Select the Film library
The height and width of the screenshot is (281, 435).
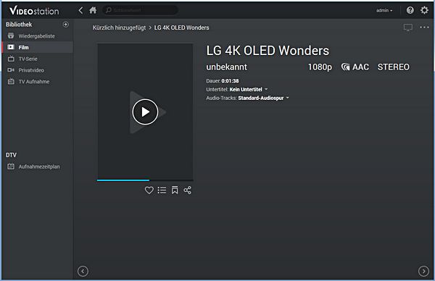pos(37,47)
